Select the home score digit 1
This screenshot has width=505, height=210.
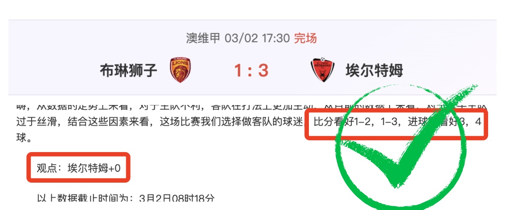[x=238, y=70]
